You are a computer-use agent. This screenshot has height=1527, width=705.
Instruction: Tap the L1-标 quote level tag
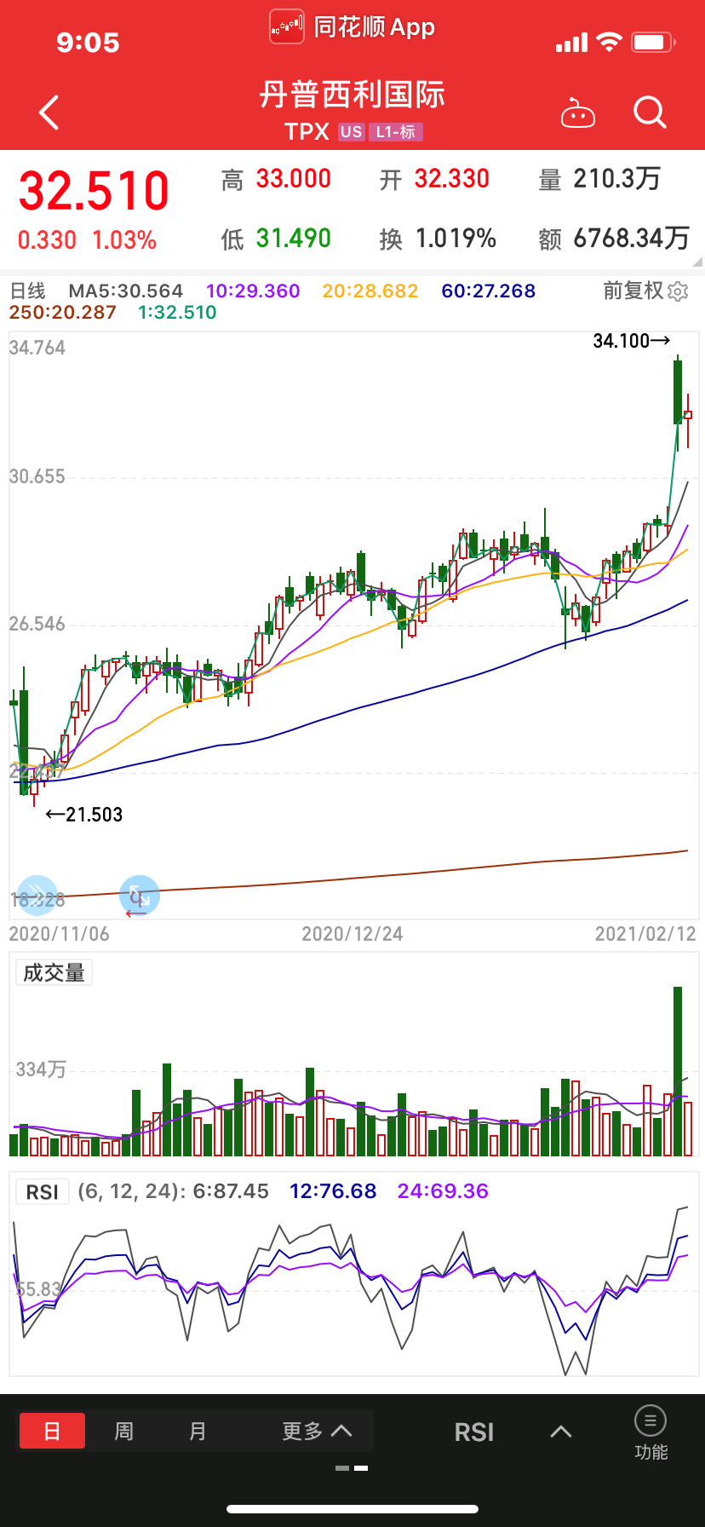coord(396,132)
